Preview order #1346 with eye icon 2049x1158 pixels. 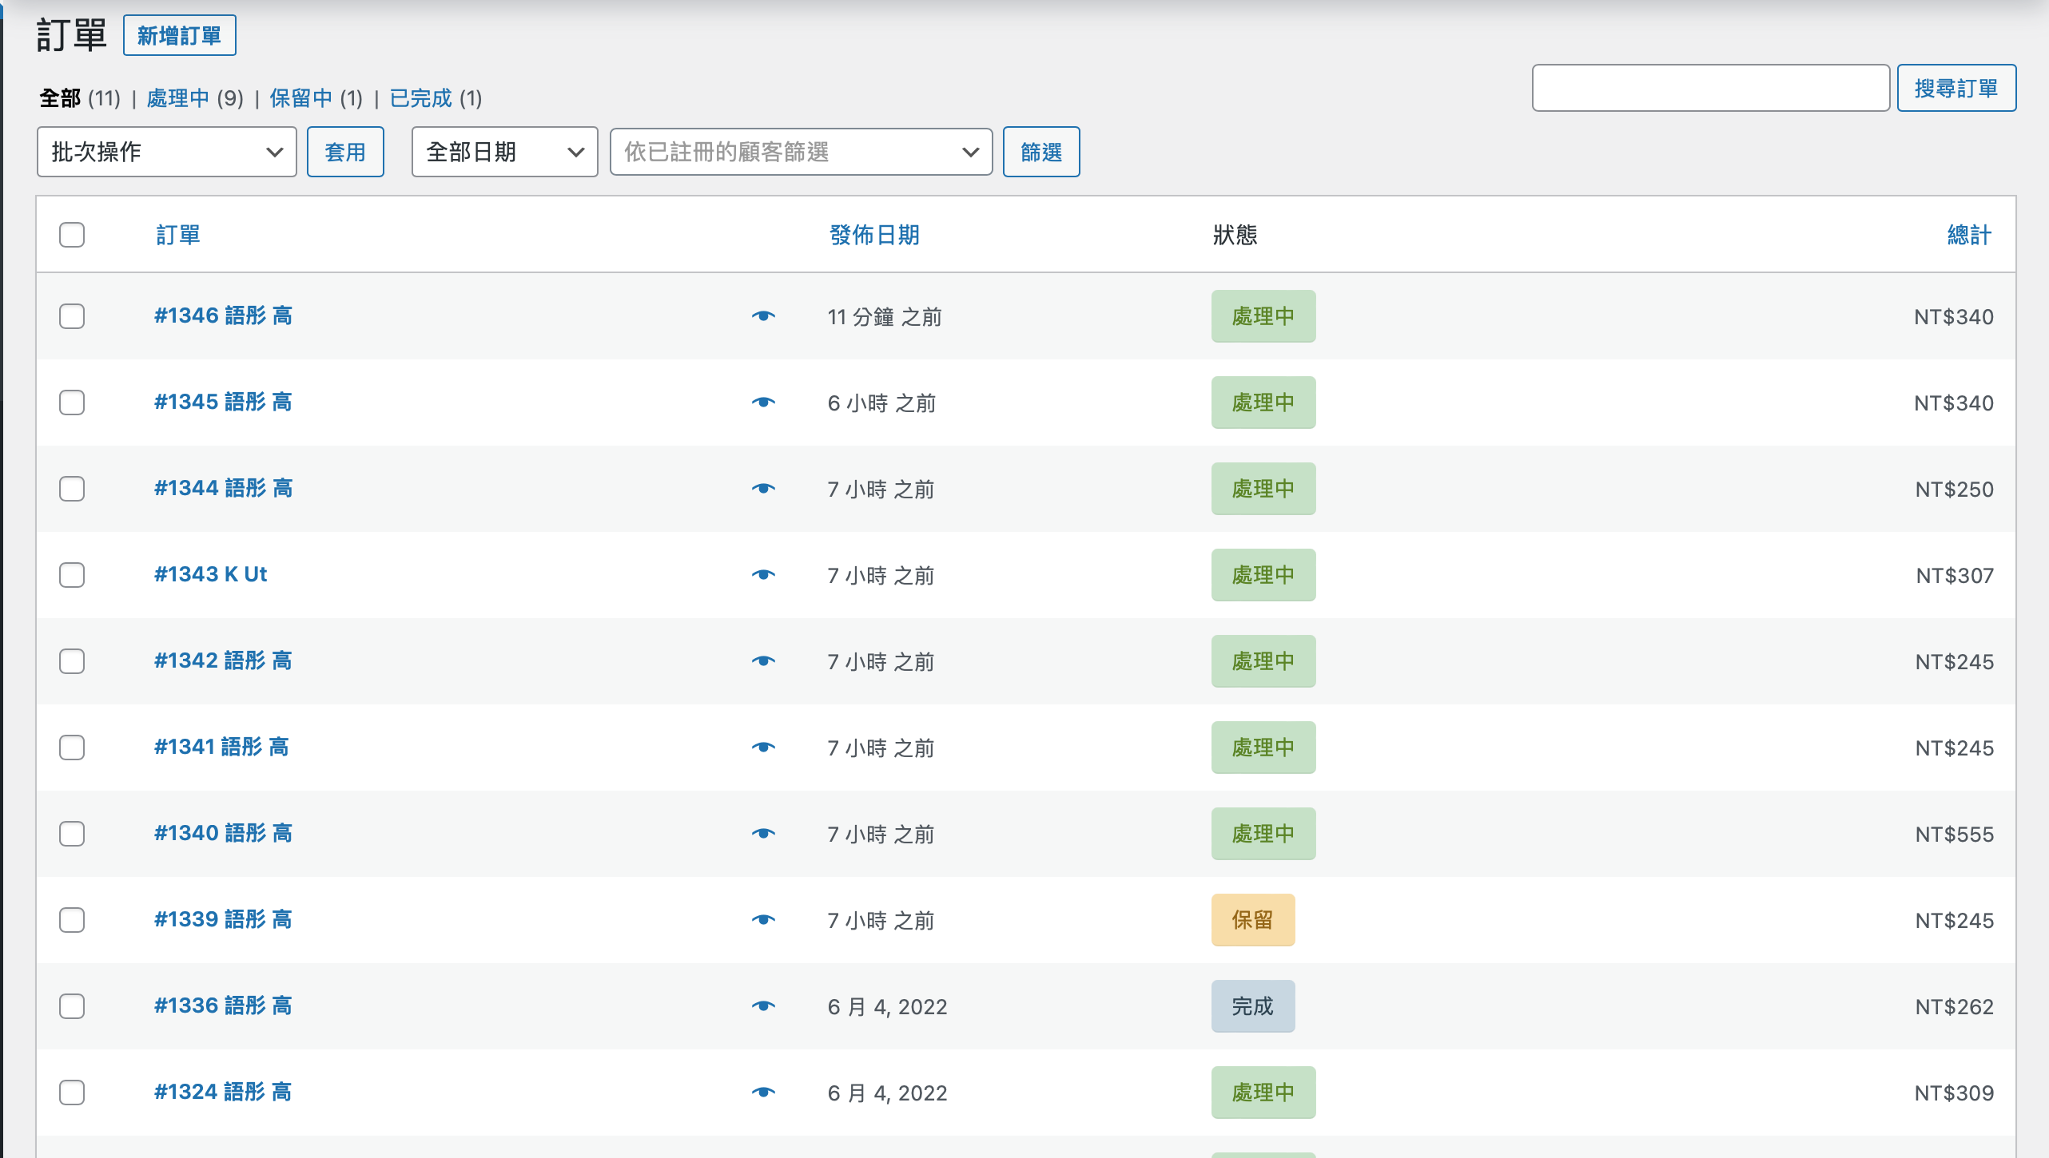tap(763, 316)
